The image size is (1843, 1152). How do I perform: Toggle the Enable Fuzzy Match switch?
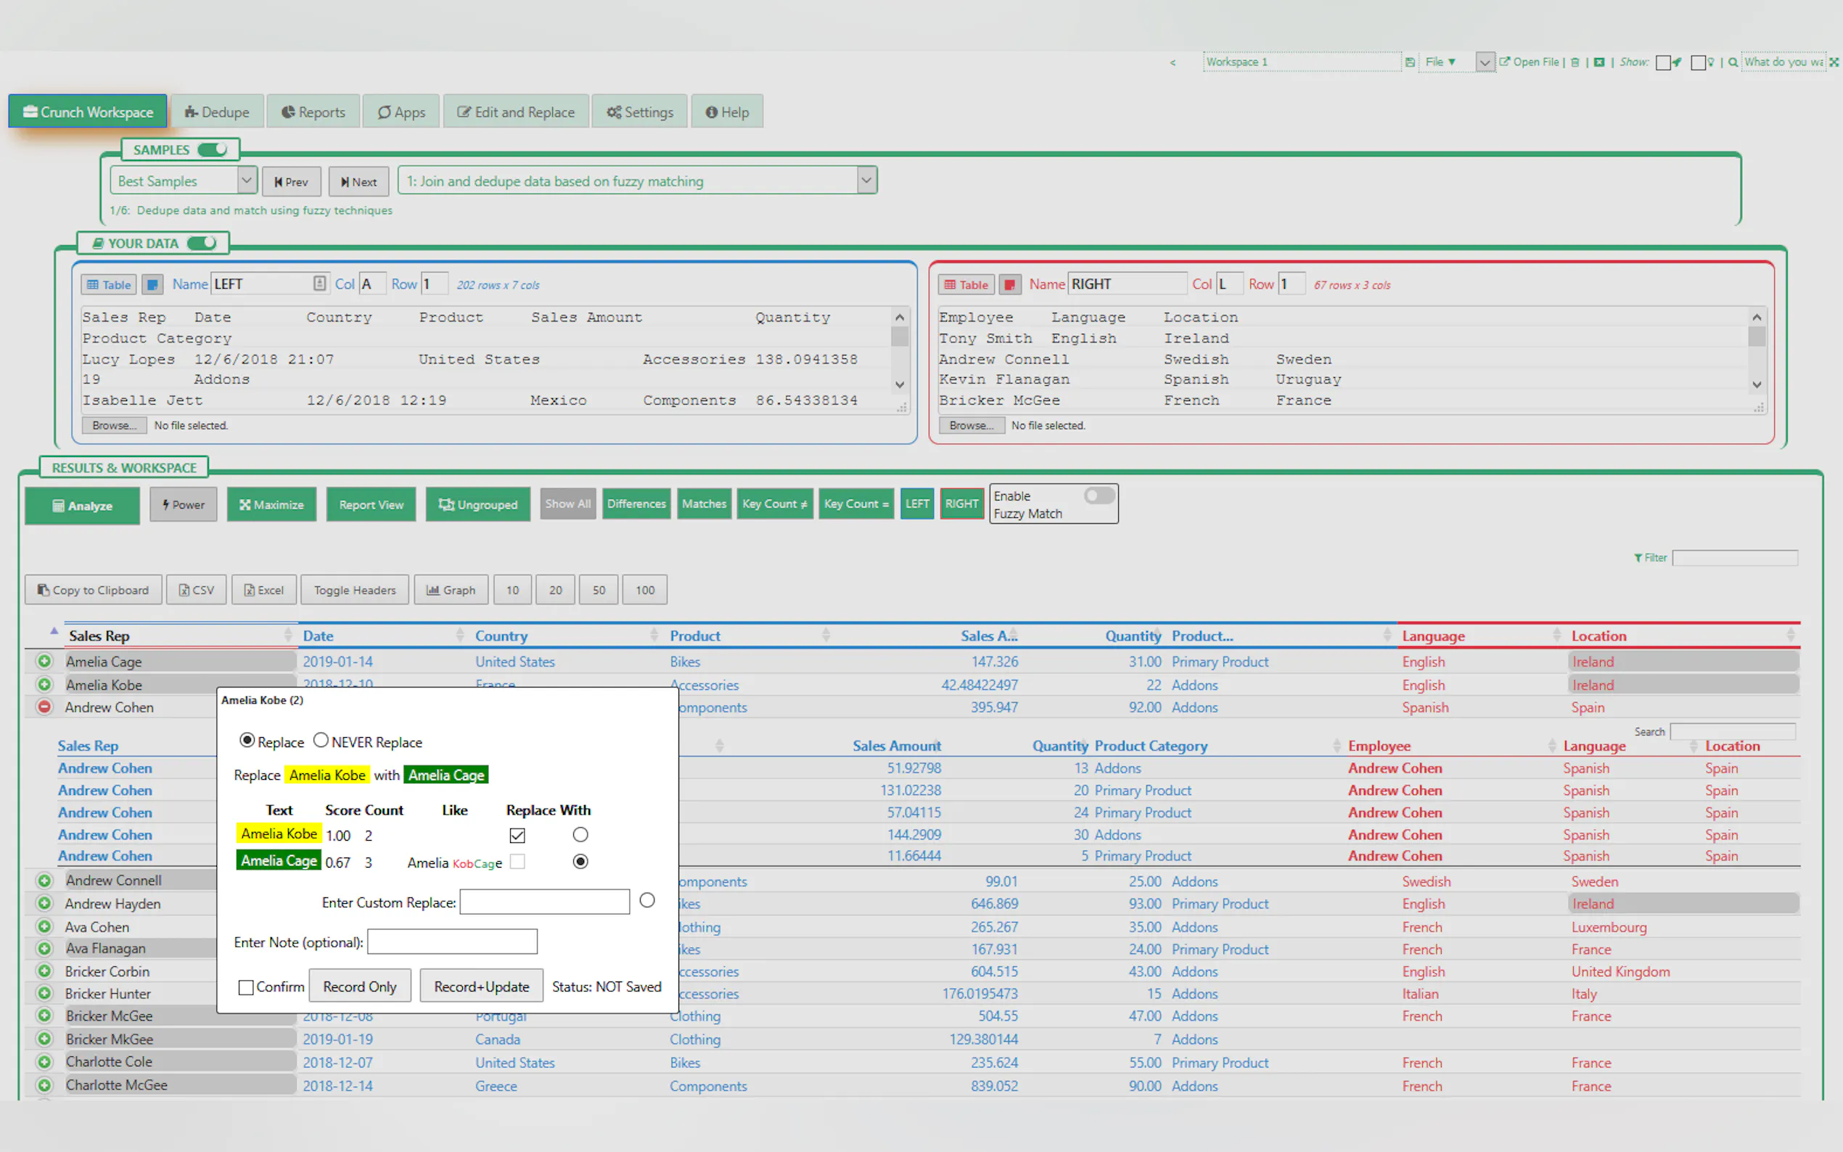pyautogui.click(x=1099, y=496)
